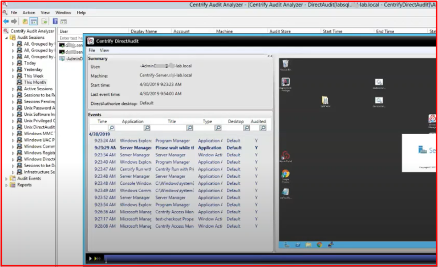Expand the Yesterday node arrow

tap(13, 70)
